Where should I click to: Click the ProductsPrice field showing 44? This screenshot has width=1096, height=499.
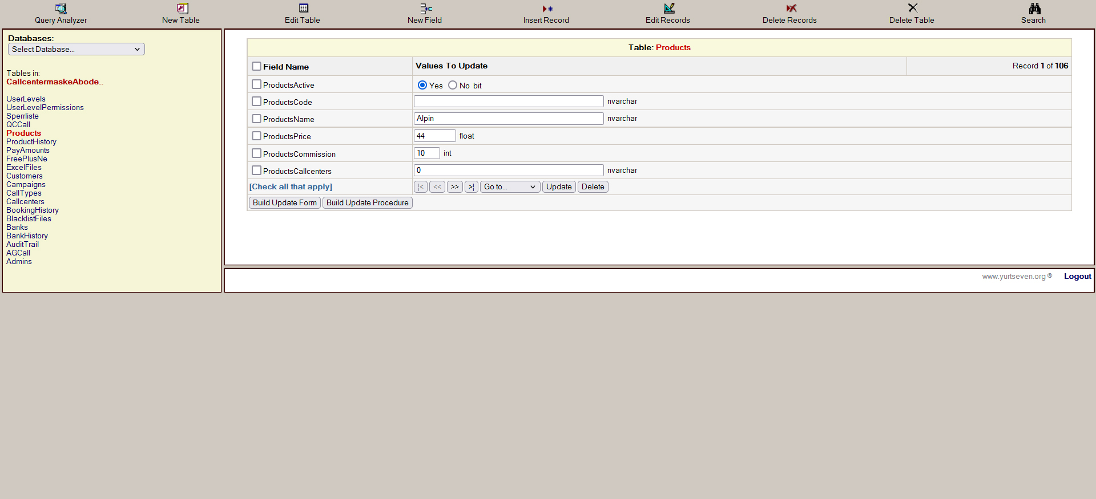(x=435, y=136)
